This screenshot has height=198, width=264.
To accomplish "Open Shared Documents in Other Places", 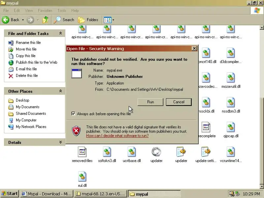I will [31, 114].
